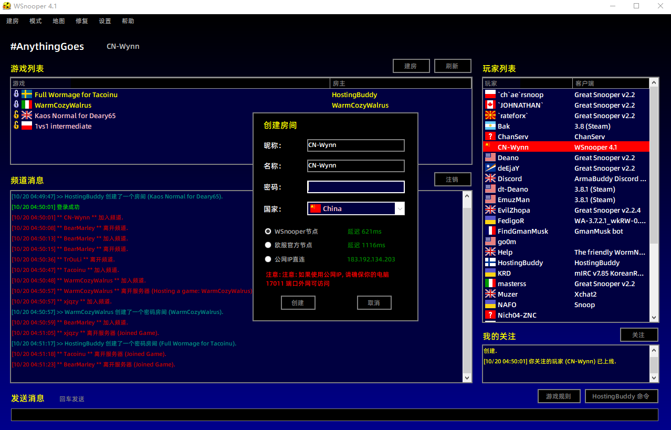Click the 取消 button in the dialog
671x430 pixels.
pos(374,303)
